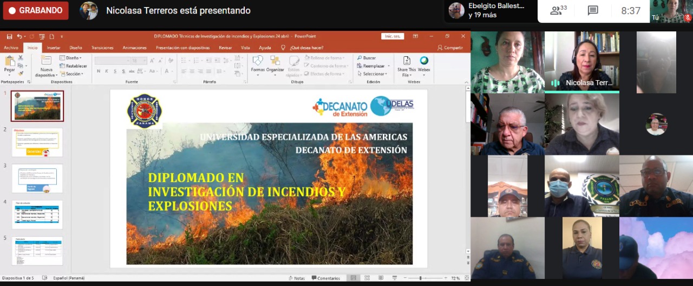Expand the quick access toolbar customize arrow
This screenshot has height=286, width=693.
(x=61, y=36)
